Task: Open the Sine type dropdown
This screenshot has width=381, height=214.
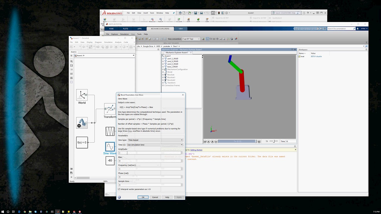Action: pyautogui.click(x=155, y=140)
